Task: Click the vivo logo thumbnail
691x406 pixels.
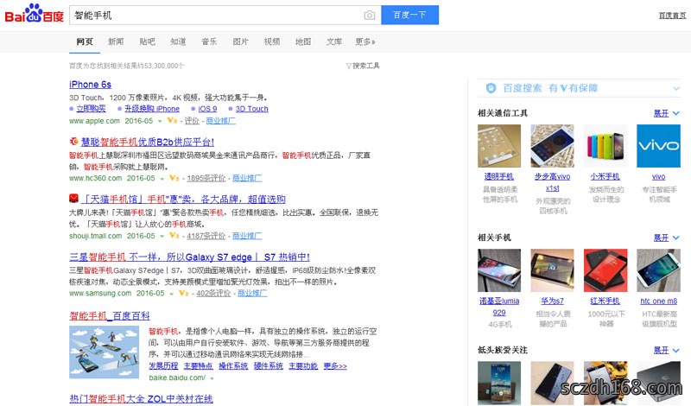Action: 658,146
